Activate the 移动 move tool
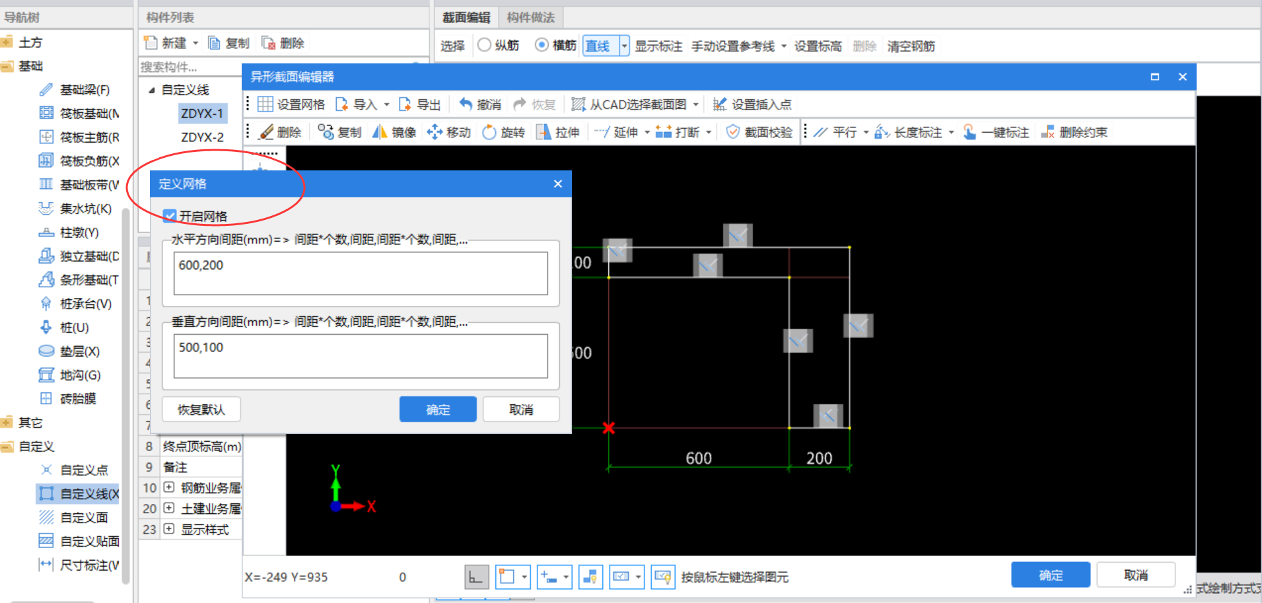Image resolution: width=1262 pixels, height=603 pixels. [449, 132]
